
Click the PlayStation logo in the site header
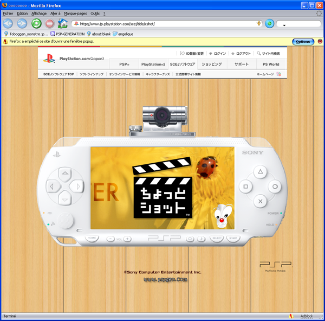[x=49, y=59]
